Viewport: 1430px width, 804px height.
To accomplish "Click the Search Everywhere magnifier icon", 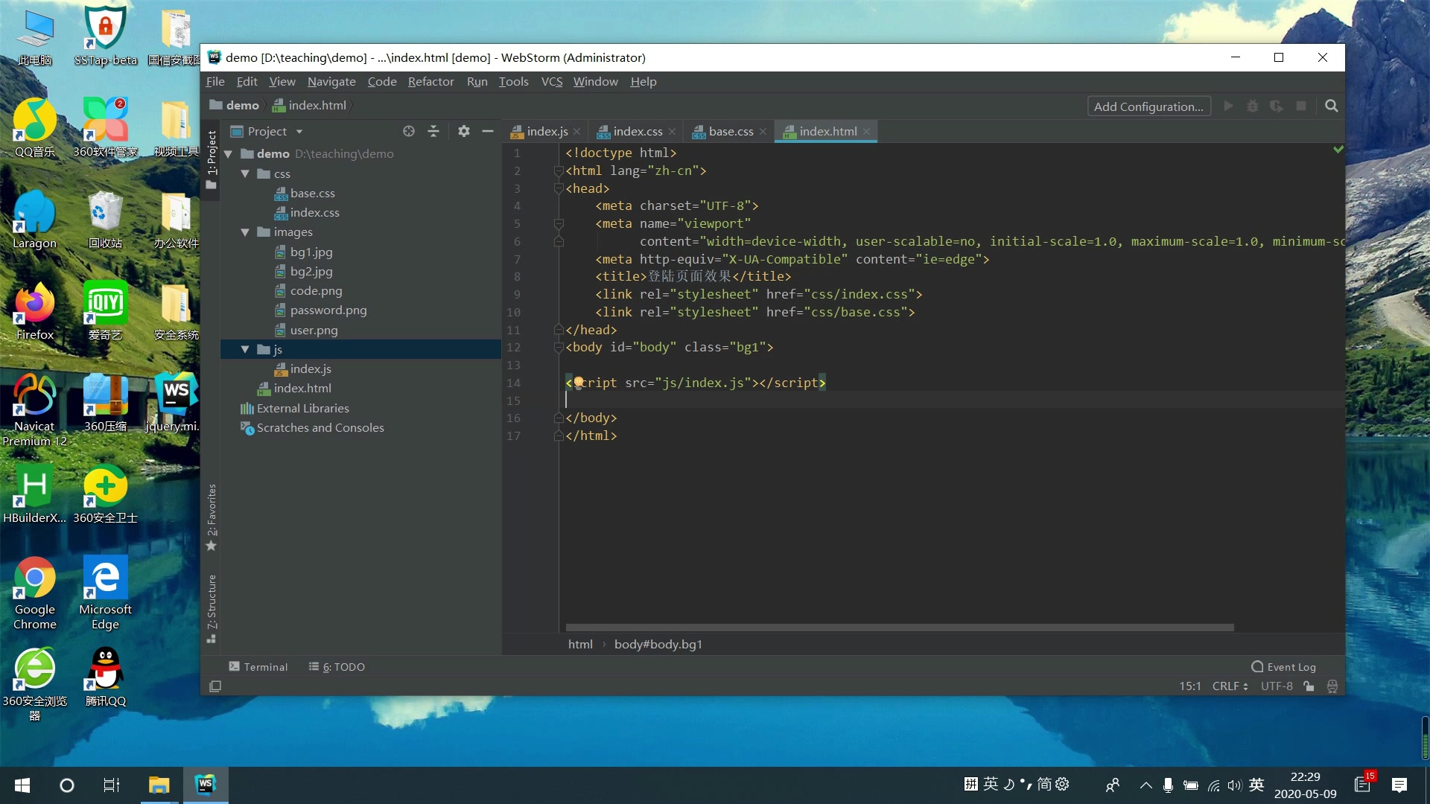I will [x=1332, y=106].
